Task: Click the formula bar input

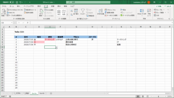Action: pos(101,23)
